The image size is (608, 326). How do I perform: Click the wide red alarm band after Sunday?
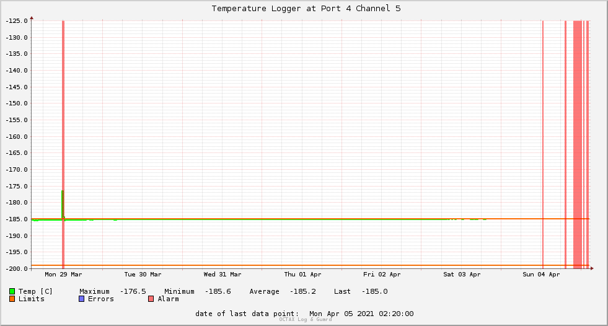click(x=578, y=143)
